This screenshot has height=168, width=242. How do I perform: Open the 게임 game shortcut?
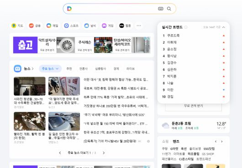pyautogui.click(x=108, y=26)
